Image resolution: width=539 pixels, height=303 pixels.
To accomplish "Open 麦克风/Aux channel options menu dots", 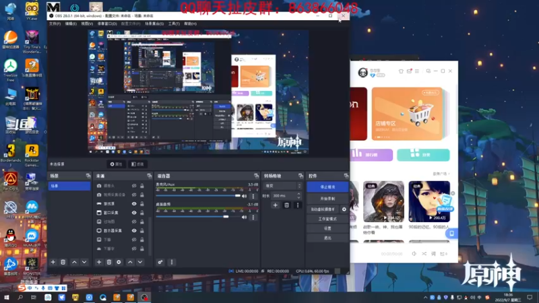I will 253,197.
